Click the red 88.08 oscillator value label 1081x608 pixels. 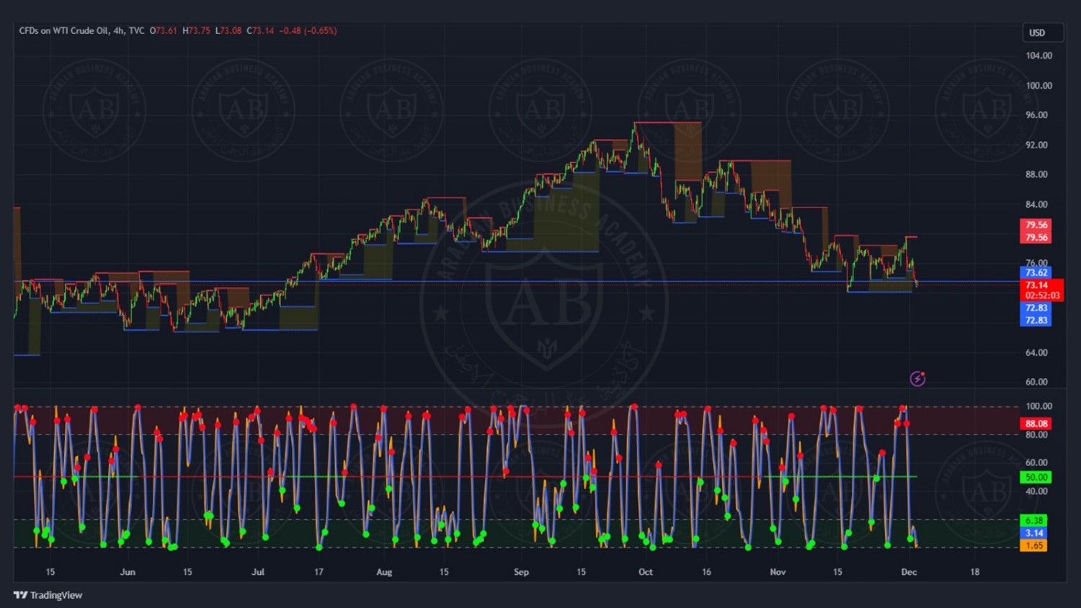[1036, 424]
